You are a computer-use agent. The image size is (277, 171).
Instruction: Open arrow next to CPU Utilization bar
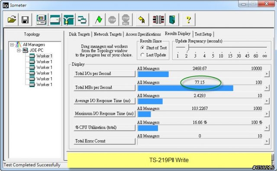[267, 128]
